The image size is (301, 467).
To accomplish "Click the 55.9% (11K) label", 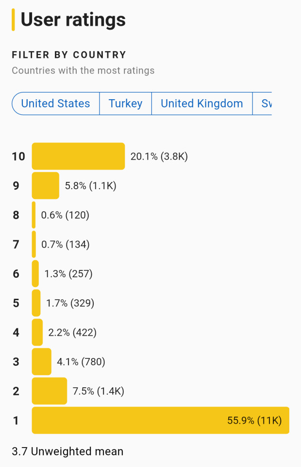I will tap(254, 420).
